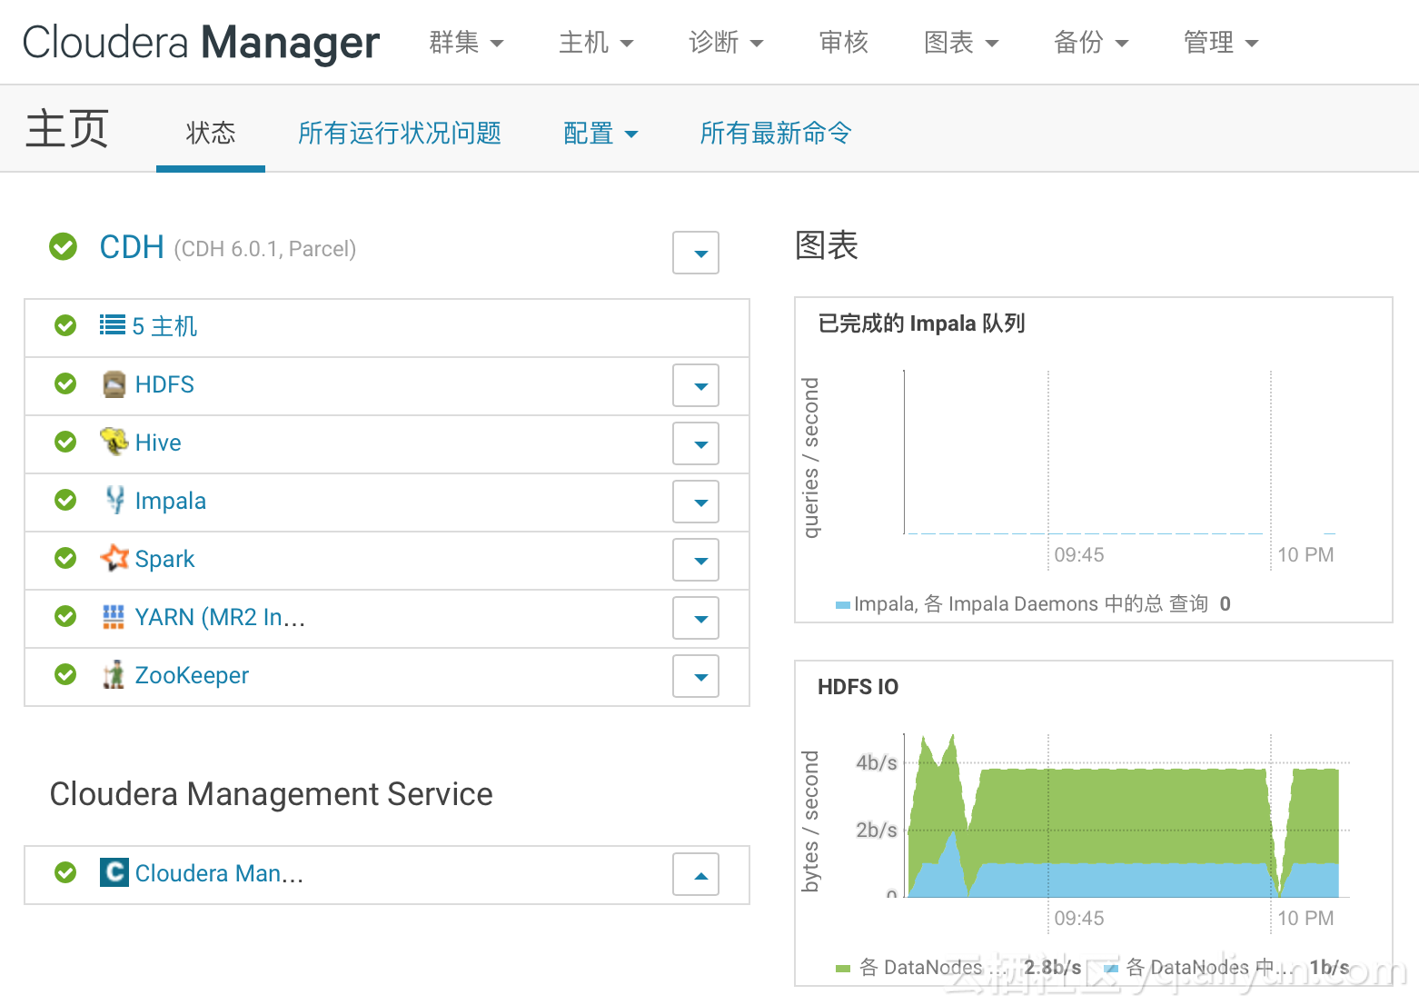
Task: Open the Spark actions dropdown
Action: 696,561
